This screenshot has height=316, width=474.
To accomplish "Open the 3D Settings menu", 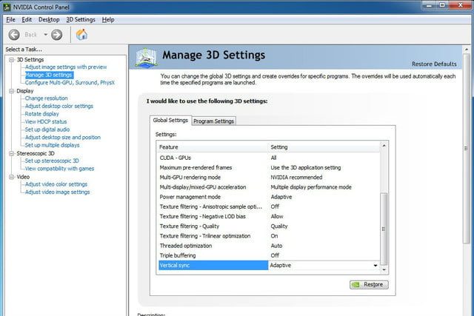I will pyautogui.click(x=80, y=19).
